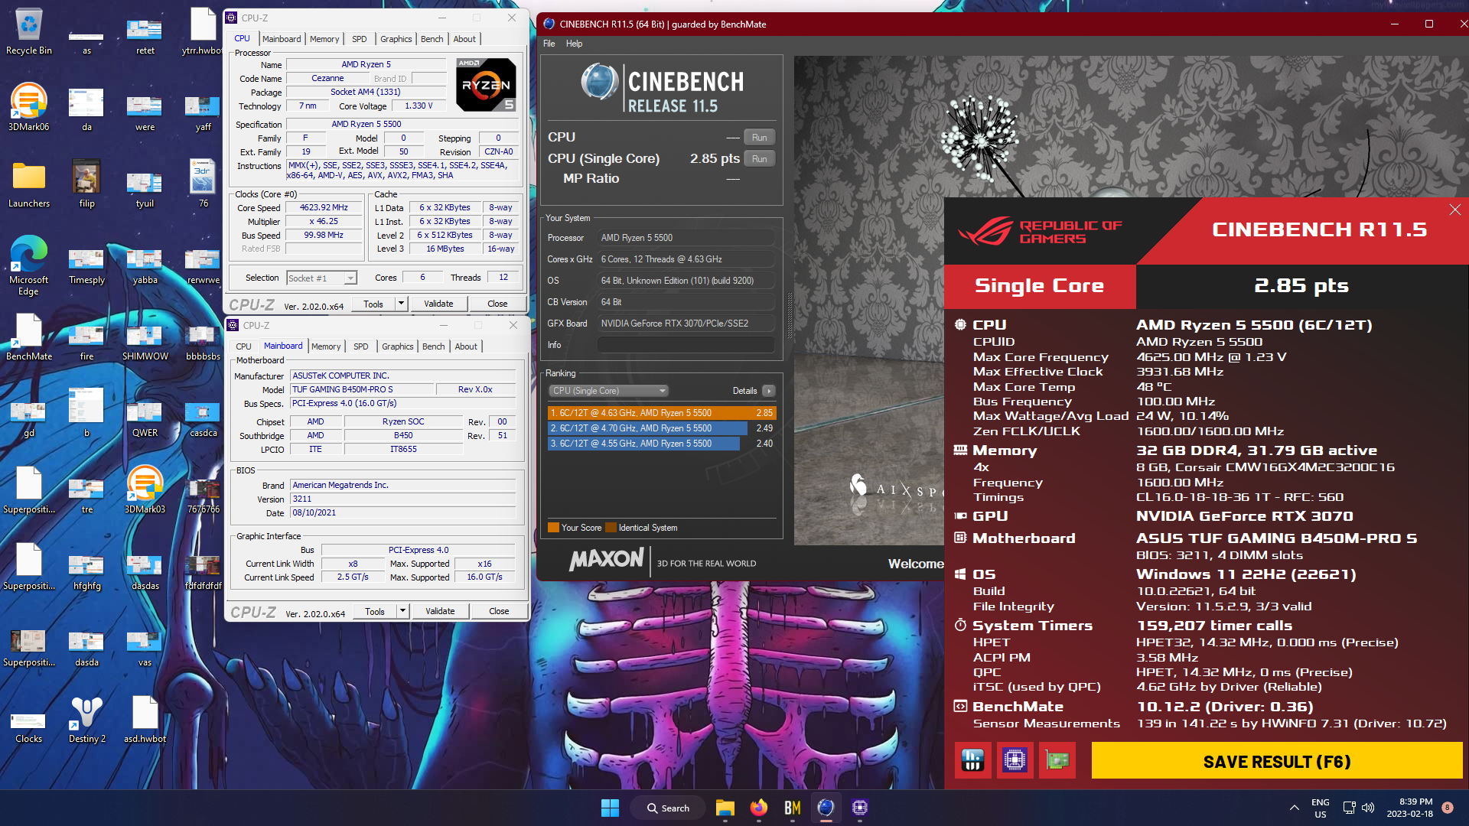Image resolution: width=1469 pixels, height=826 pixels.
Task: Expand Tools dropdown arrow in bottom CPU-Z
Action: pyautogui.click(x=402, y=611)
